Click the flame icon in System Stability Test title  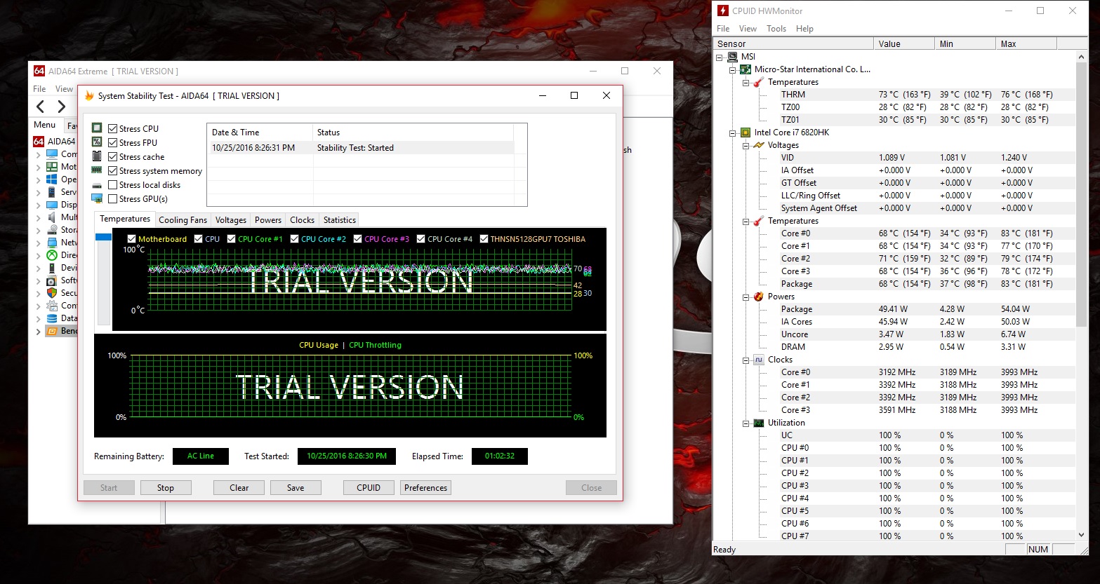point(89,96)
